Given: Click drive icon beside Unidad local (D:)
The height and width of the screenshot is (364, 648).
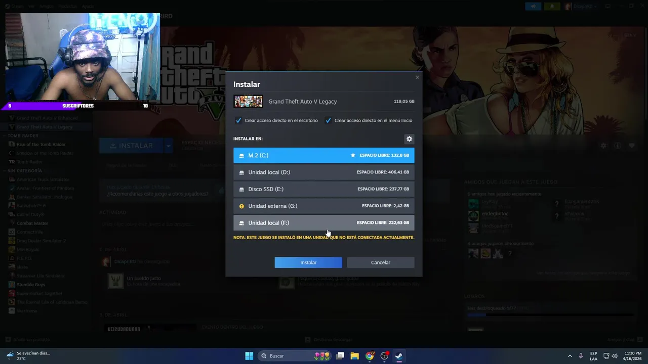Looking at the screenshot, I should [241, 172].
